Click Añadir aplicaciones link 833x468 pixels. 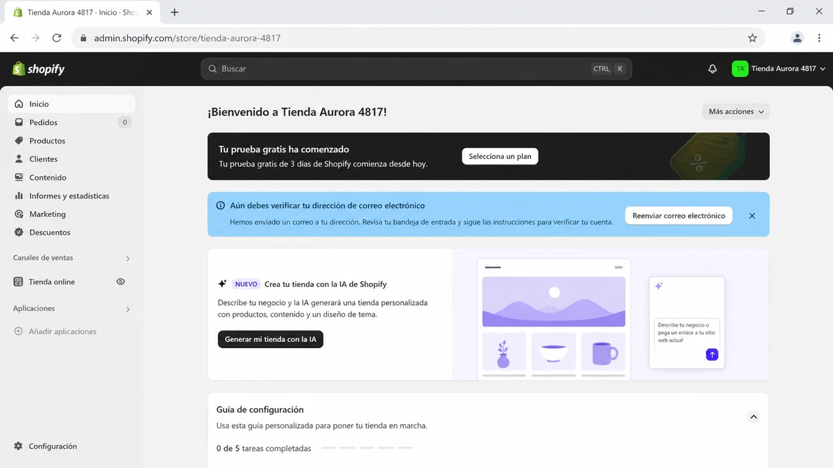point(62,331)
